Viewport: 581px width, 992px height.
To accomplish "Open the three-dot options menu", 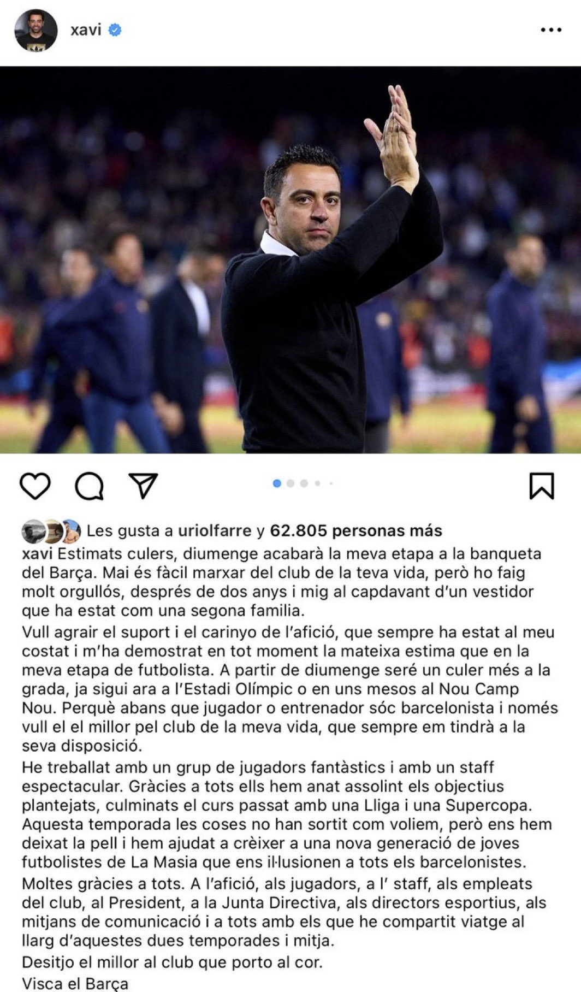I will (x=551, y=30).
